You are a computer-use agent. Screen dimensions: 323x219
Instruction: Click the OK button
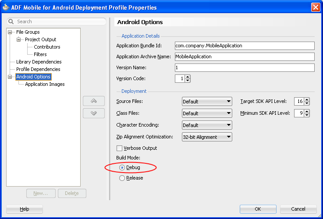(x=258, y=209)
